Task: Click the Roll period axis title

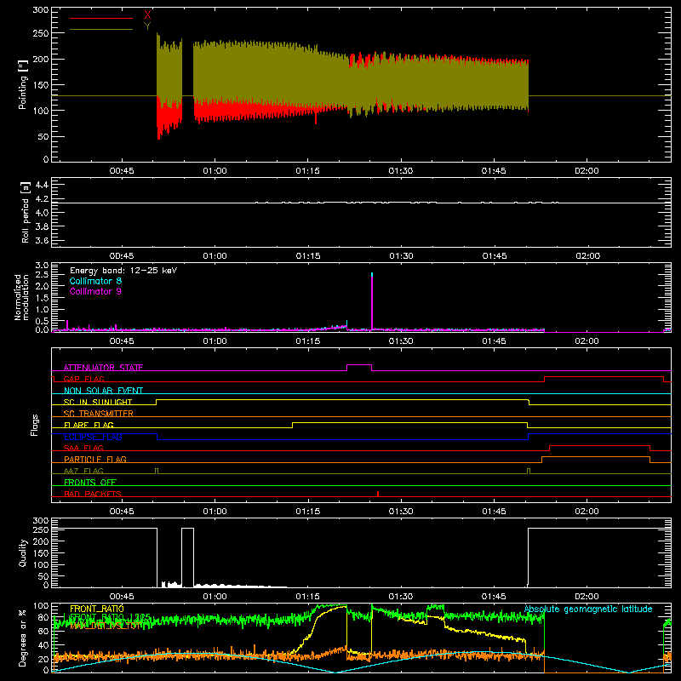Action: coord(26,212)
